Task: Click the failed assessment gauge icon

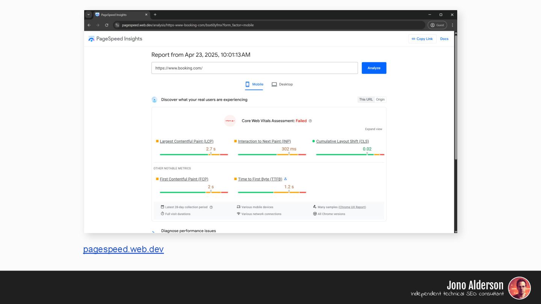Action: [x=230, y=121]
